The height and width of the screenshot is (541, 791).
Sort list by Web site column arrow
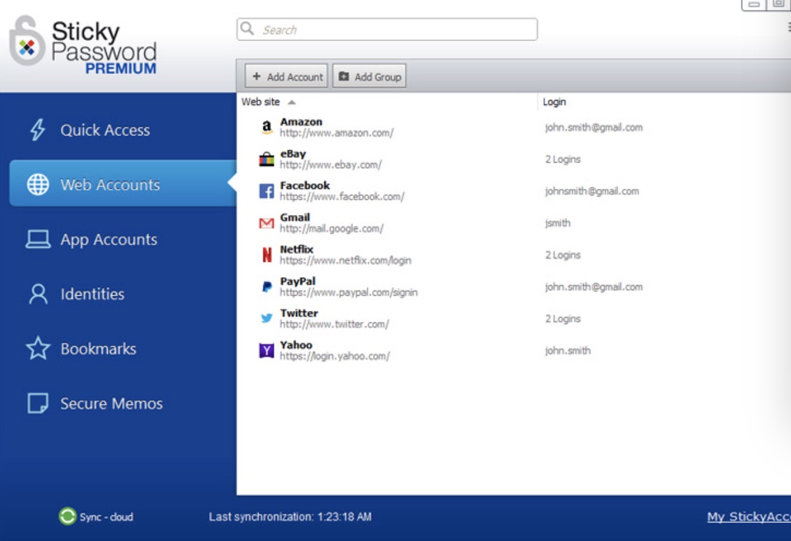[x=292, y=102]
